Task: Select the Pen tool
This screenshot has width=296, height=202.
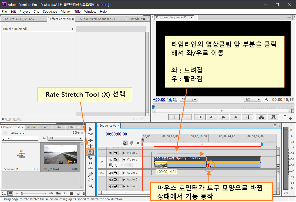Action: click(90, 174)
